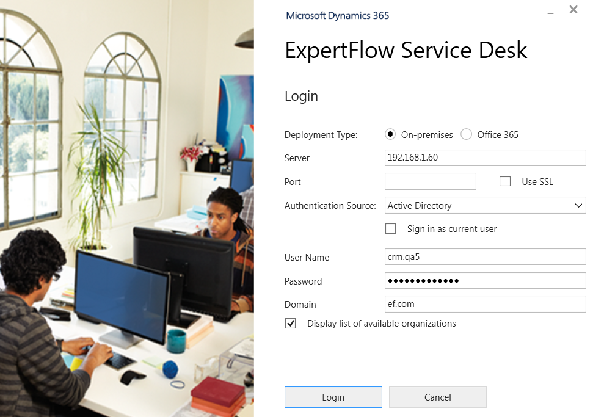
Task: Select the On-premises deployment radio button
Action: tap(391, 134)
